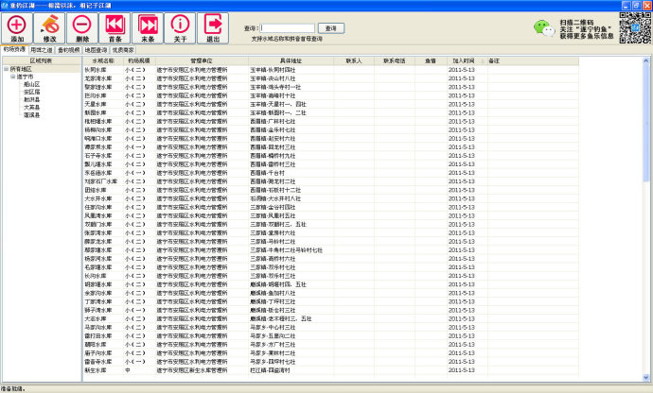Select 大英县 in region tree
Image resolution: width=653 pixels, height=393 pixels.
pos(31,108)
